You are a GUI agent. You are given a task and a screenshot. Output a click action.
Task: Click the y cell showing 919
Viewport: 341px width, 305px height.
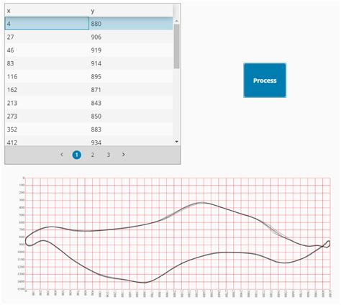pyautogui.click(x=131, y=50)
